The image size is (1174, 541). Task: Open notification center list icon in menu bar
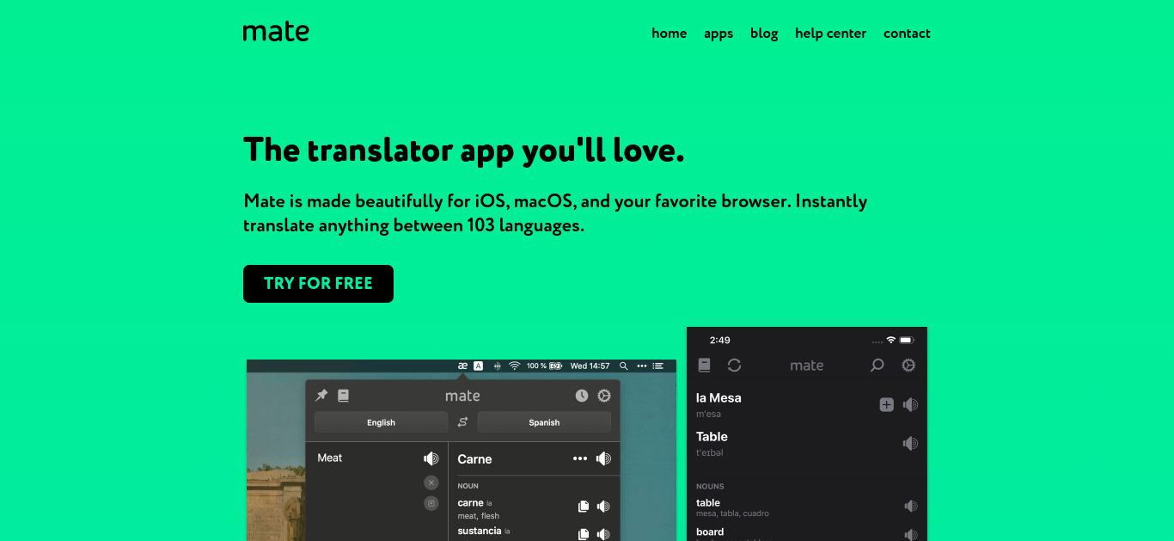658,366
